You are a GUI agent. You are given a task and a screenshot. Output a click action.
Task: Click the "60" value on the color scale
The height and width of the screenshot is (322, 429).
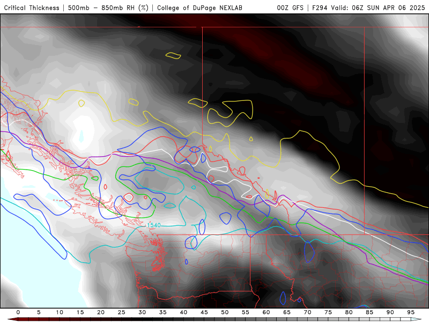click(266, 312)
